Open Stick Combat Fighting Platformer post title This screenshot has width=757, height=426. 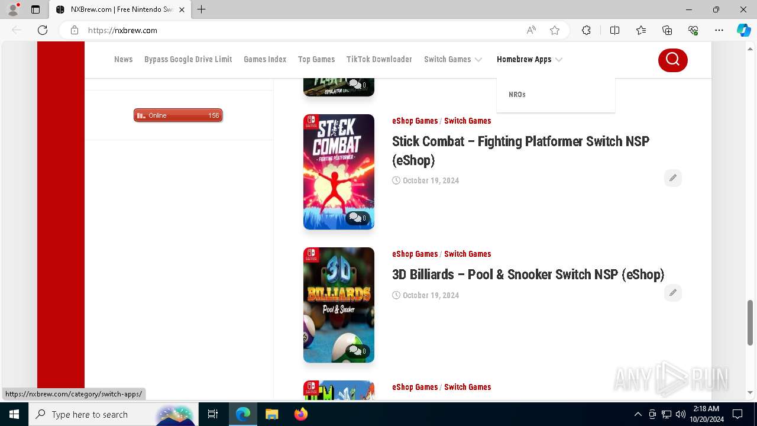520,150
